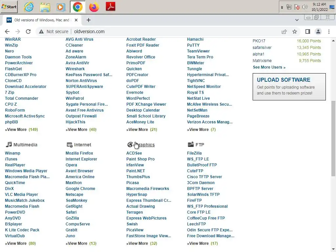View More FTP (17) link

coord(202,243)
